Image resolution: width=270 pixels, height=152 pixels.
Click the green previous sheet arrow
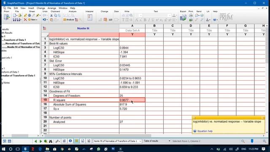tap(35, 141)
